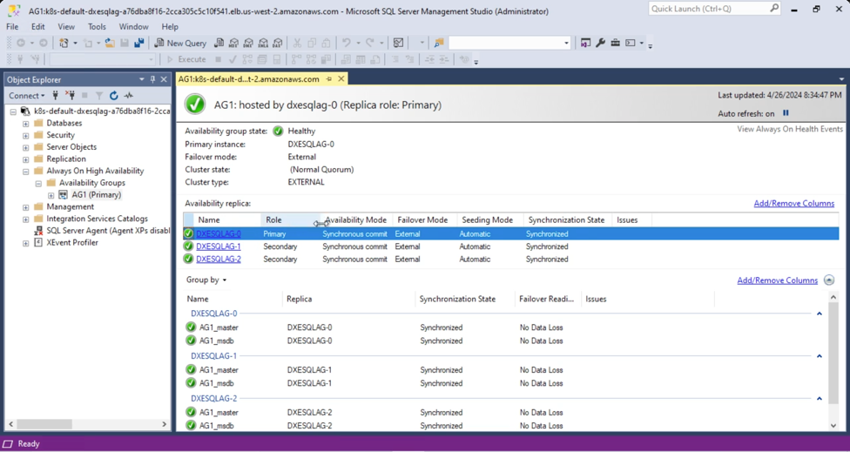Close the AG1 dashboard tab
Viewport: 850px width, 452px height.
(x=341, y=79)
